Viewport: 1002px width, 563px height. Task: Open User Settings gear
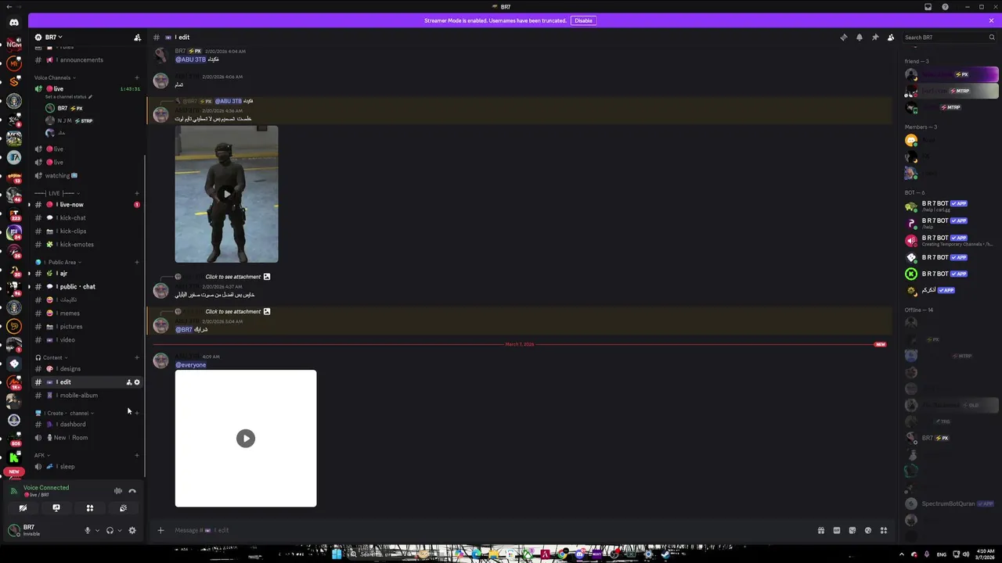click(132, 530)
